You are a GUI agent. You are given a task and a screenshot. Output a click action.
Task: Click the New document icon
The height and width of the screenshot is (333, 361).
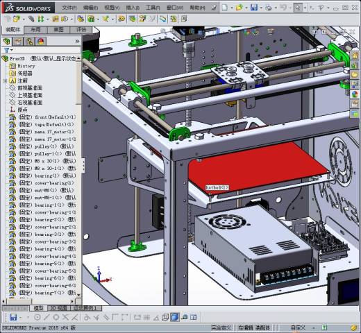coord(225,8)
